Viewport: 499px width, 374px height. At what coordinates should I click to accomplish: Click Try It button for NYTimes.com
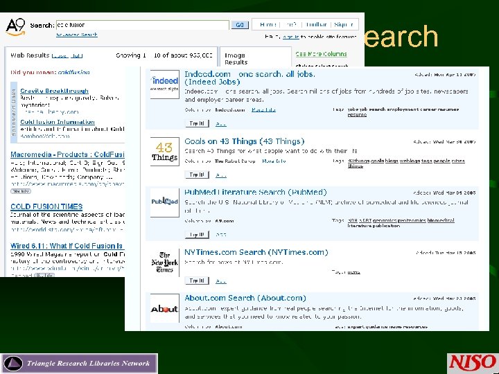197,280
